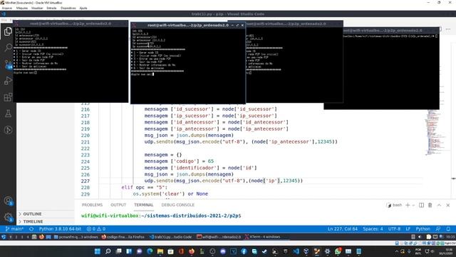Focus the terminal prompt line
The height and width of the screenshot is (257, 456).
(x=161, y=216)
